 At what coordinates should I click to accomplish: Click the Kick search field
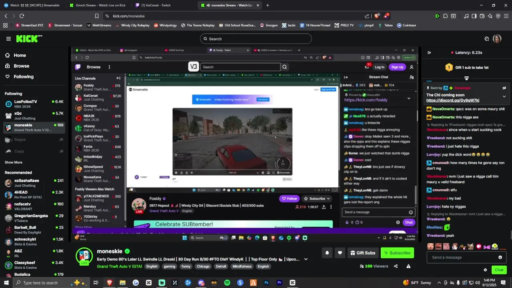pos(256,39)
